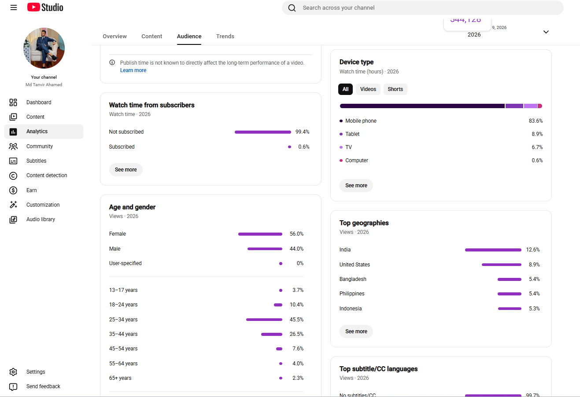
Task: Click the Tablet segment of device bar
Action: click(x=514, y=106)
